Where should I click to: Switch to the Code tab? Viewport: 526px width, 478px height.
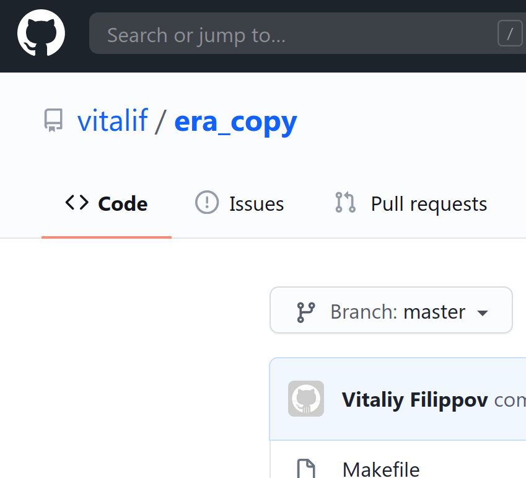(x=107, y=204)
